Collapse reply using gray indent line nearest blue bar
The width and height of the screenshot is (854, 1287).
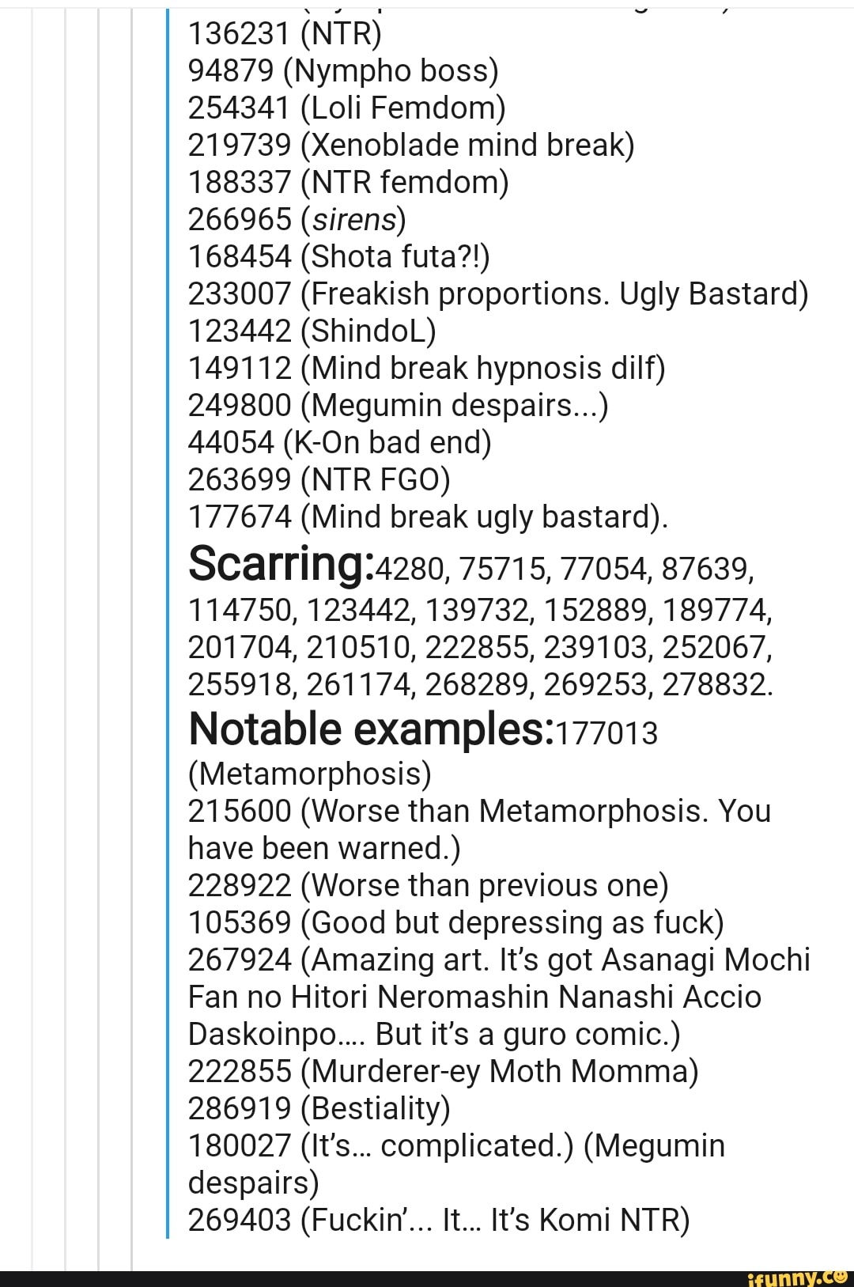[x=132, y=633]
